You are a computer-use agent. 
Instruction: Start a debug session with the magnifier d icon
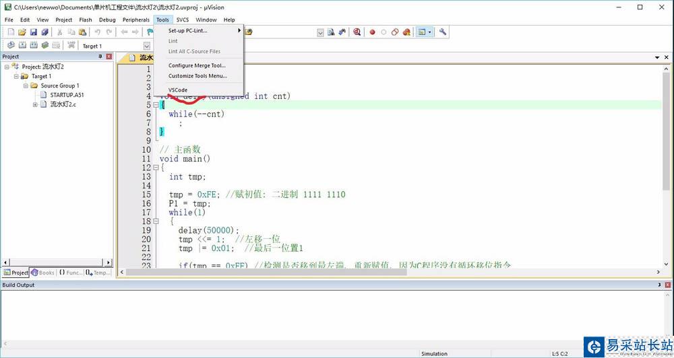[357, 32]
